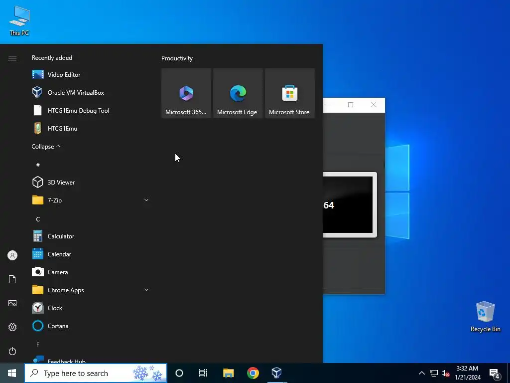Open Calculator from app list
Image resolution: width=510 pixels, height=383 pixels.
pyautogui.click(x=91, y=236)
